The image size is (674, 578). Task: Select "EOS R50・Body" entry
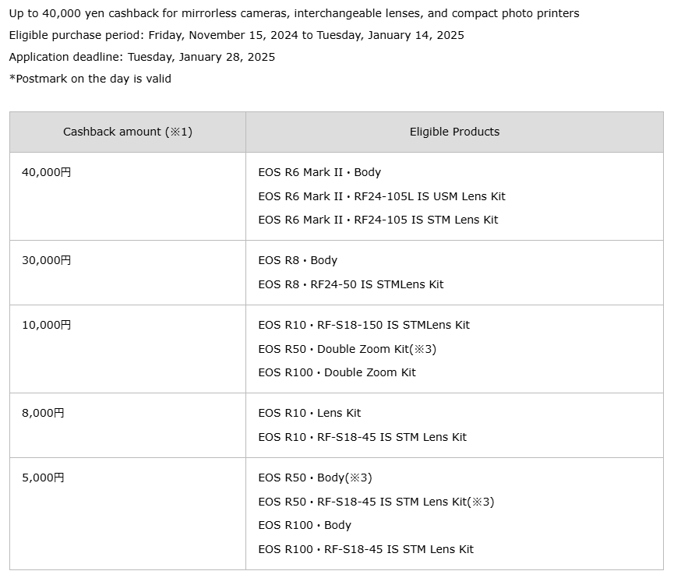click(315, 478)
